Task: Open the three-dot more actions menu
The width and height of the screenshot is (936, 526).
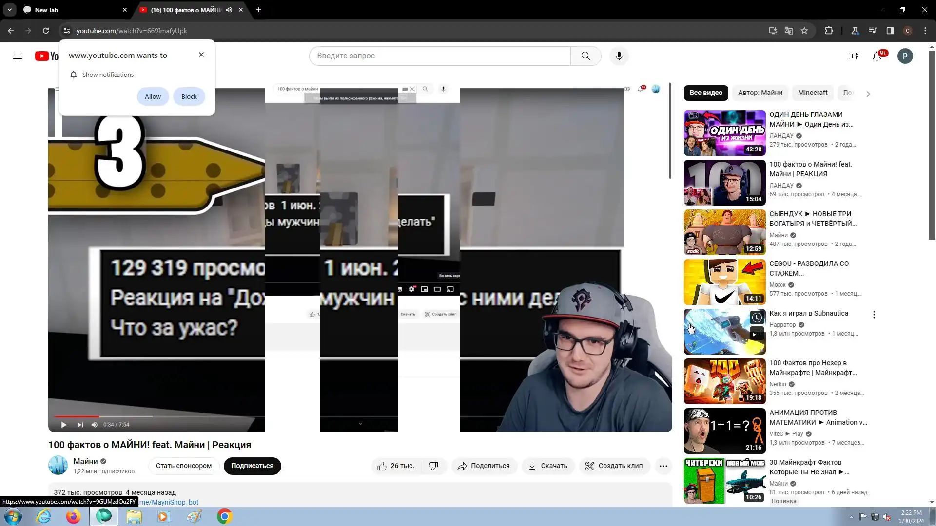Action: [x=663, y=466]
